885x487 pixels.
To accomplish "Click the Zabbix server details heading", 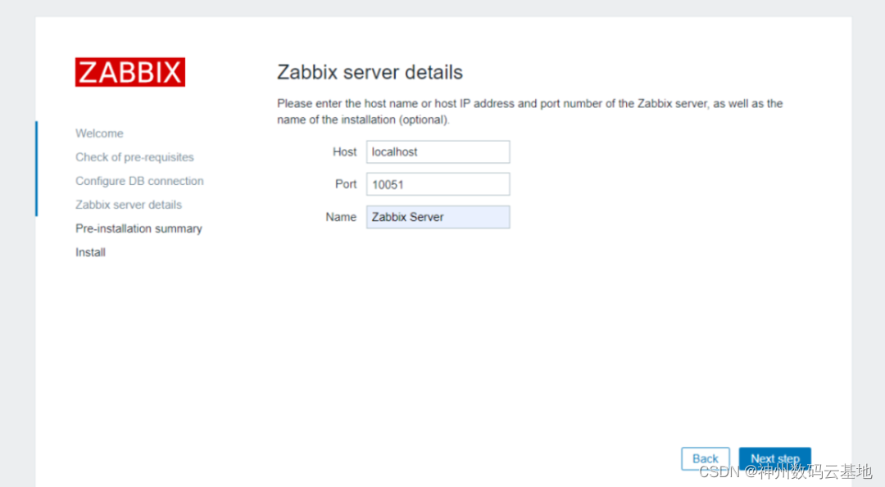I will pyautogui.click(x=370, y=72).
